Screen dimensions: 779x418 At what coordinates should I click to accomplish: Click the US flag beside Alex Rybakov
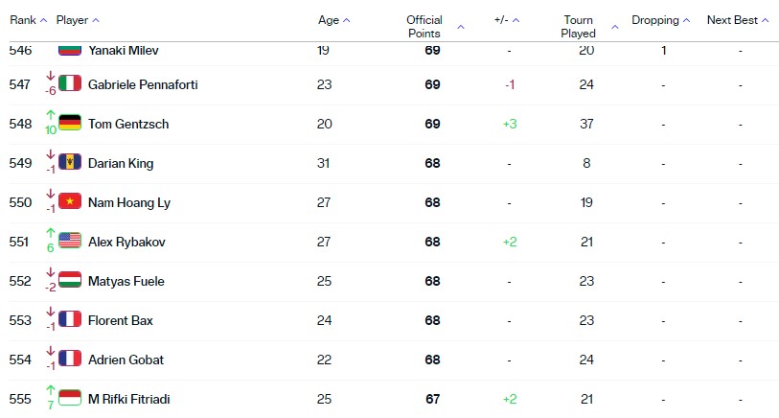pos(70,240)
